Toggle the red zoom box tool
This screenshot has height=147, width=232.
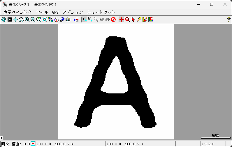click(127, 20)
